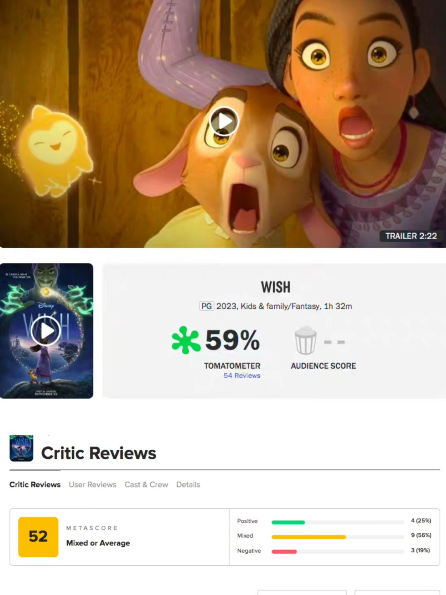Click the yellow 52 Metascore badge
The height and width of the screenshot is (595, 446).
(x=38, y=537)
